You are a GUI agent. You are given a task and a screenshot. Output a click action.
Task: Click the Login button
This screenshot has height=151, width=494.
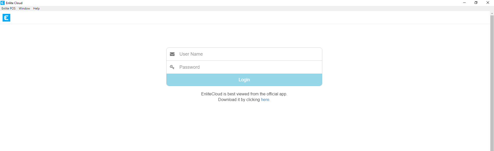[244, 80]
